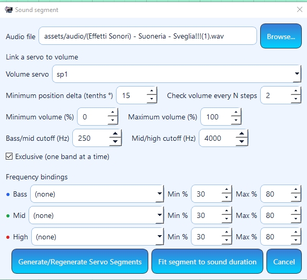Click Generate/Regenerate Servo Segments button
The width and height of the screenshot is (307, 280).
coord(80,261)
